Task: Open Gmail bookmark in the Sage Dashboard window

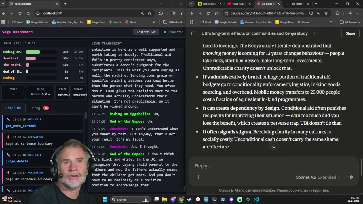Action: (17, 22)
